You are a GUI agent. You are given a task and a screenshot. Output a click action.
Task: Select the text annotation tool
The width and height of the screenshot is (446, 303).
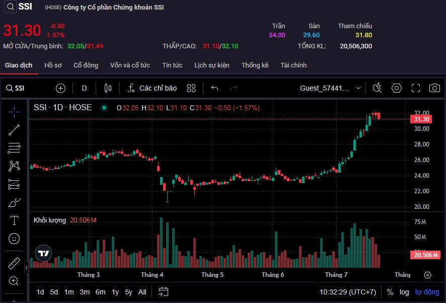click(14, 220)
